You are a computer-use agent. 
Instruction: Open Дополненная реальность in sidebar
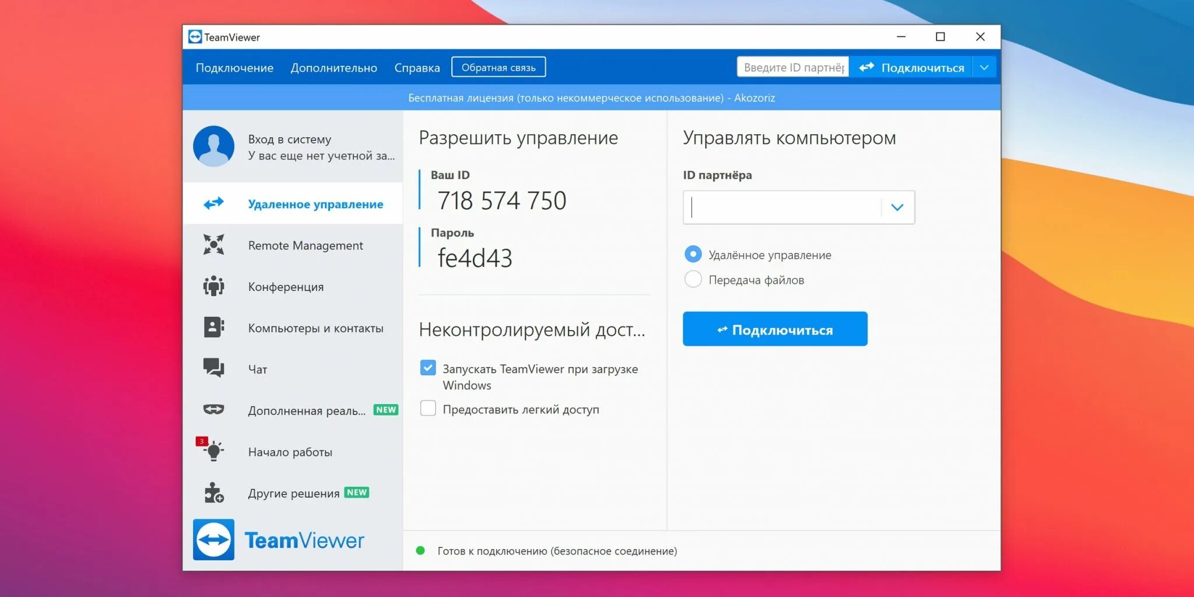click(293, 410)
